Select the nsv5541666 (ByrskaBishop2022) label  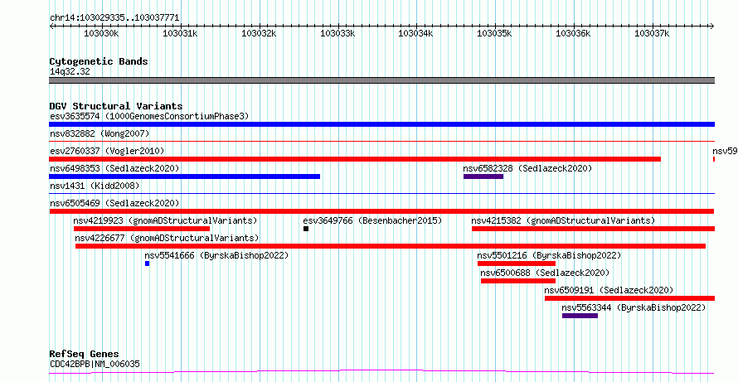[216, 255]
